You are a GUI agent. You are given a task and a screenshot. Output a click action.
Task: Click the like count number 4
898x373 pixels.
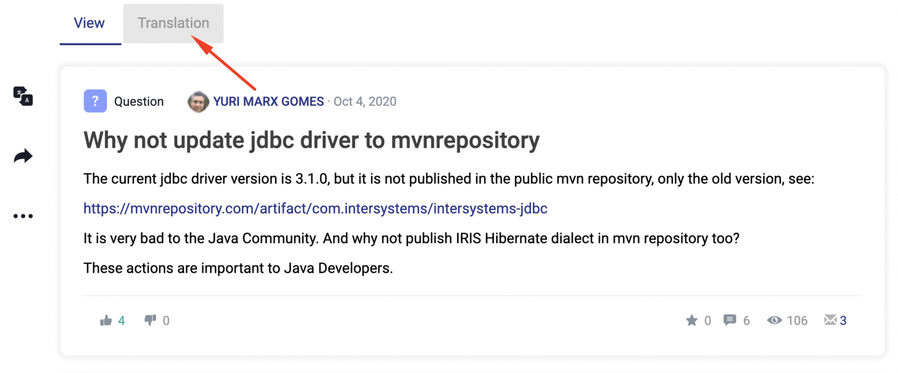pos(121,320)
